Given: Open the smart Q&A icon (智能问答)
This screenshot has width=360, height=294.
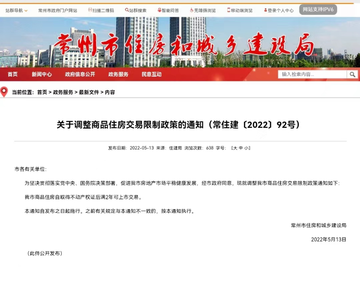Looking at the screenshot, I should tap(160, 10).
